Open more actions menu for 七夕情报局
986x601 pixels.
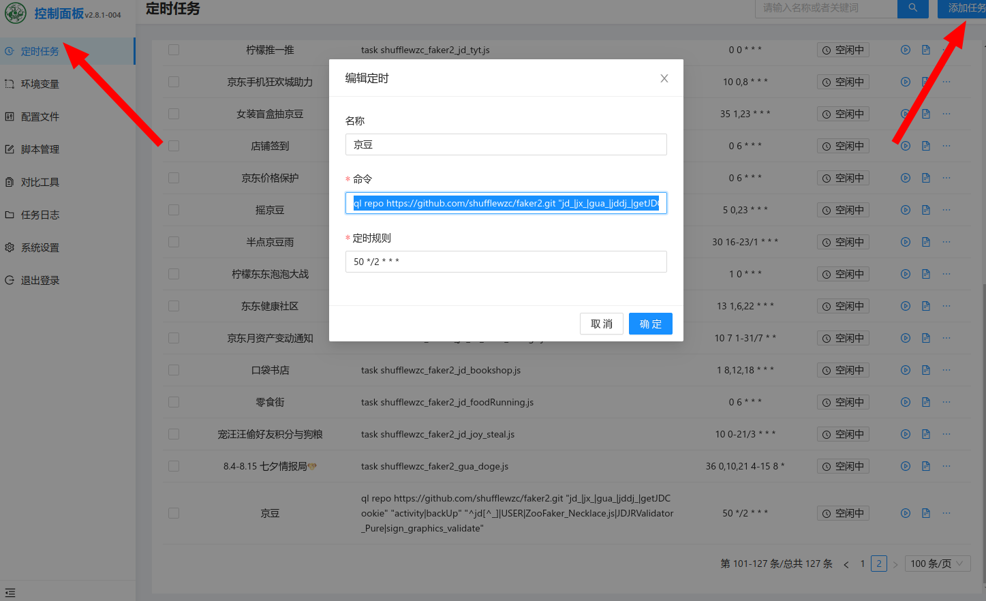(x=946, y=466)
